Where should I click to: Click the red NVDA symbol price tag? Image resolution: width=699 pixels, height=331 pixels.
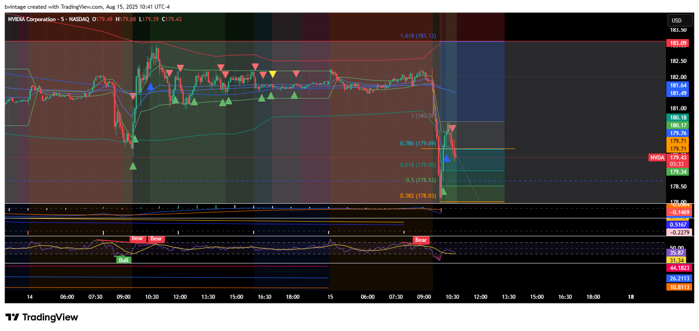(657, 158)
